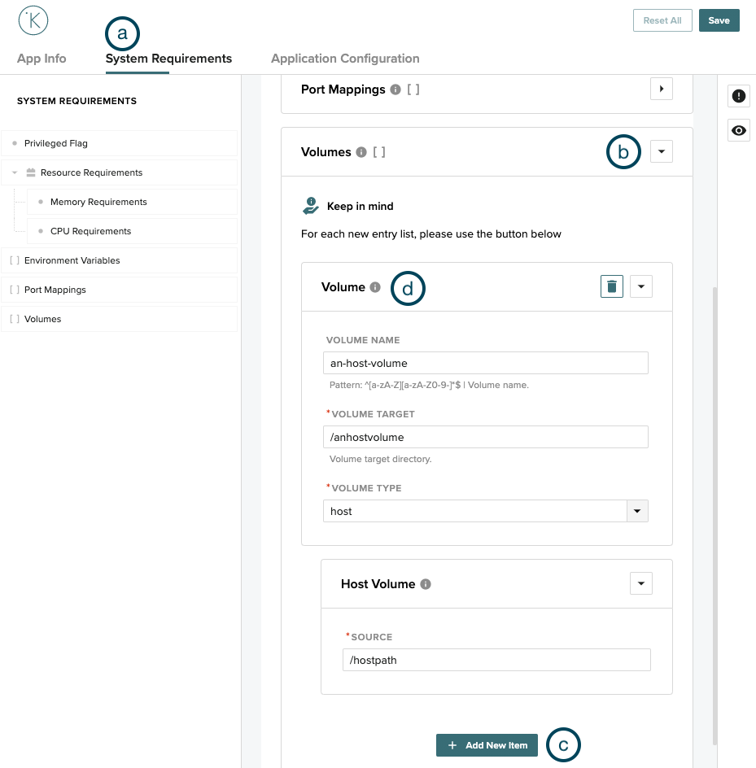This screenshot has height=768, width=756.
Task: Click the K app logo icon
Action: [33, 20]
